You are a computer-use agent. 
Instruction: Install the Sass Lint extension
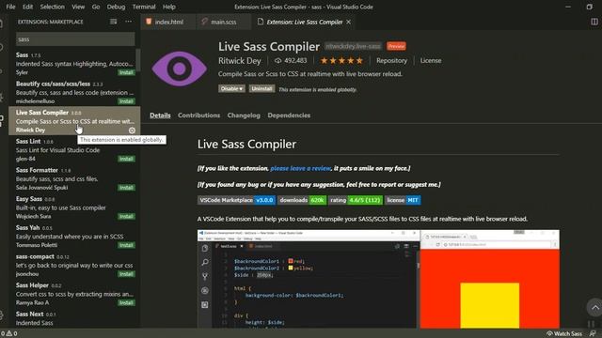[x=126, y=159]
